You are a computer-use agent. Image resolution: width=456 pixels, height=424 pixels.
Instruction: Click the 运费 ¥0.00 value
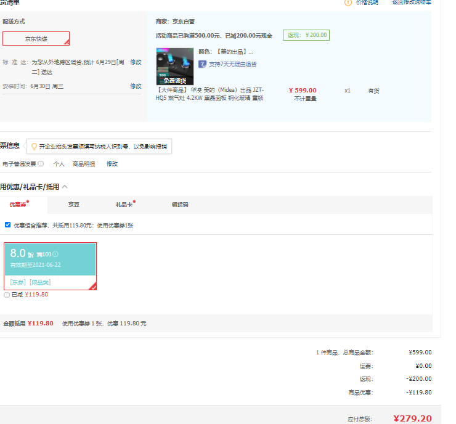click(x=423, y=366)
